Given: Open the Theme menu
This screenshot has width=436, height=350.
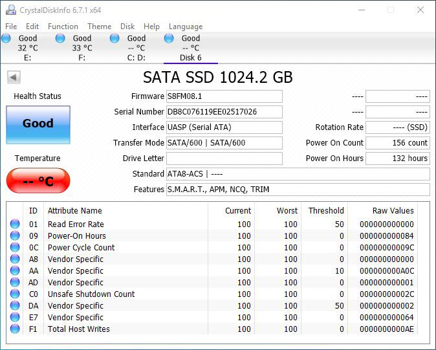Looking at the screenshot, I should pos(99,27).
